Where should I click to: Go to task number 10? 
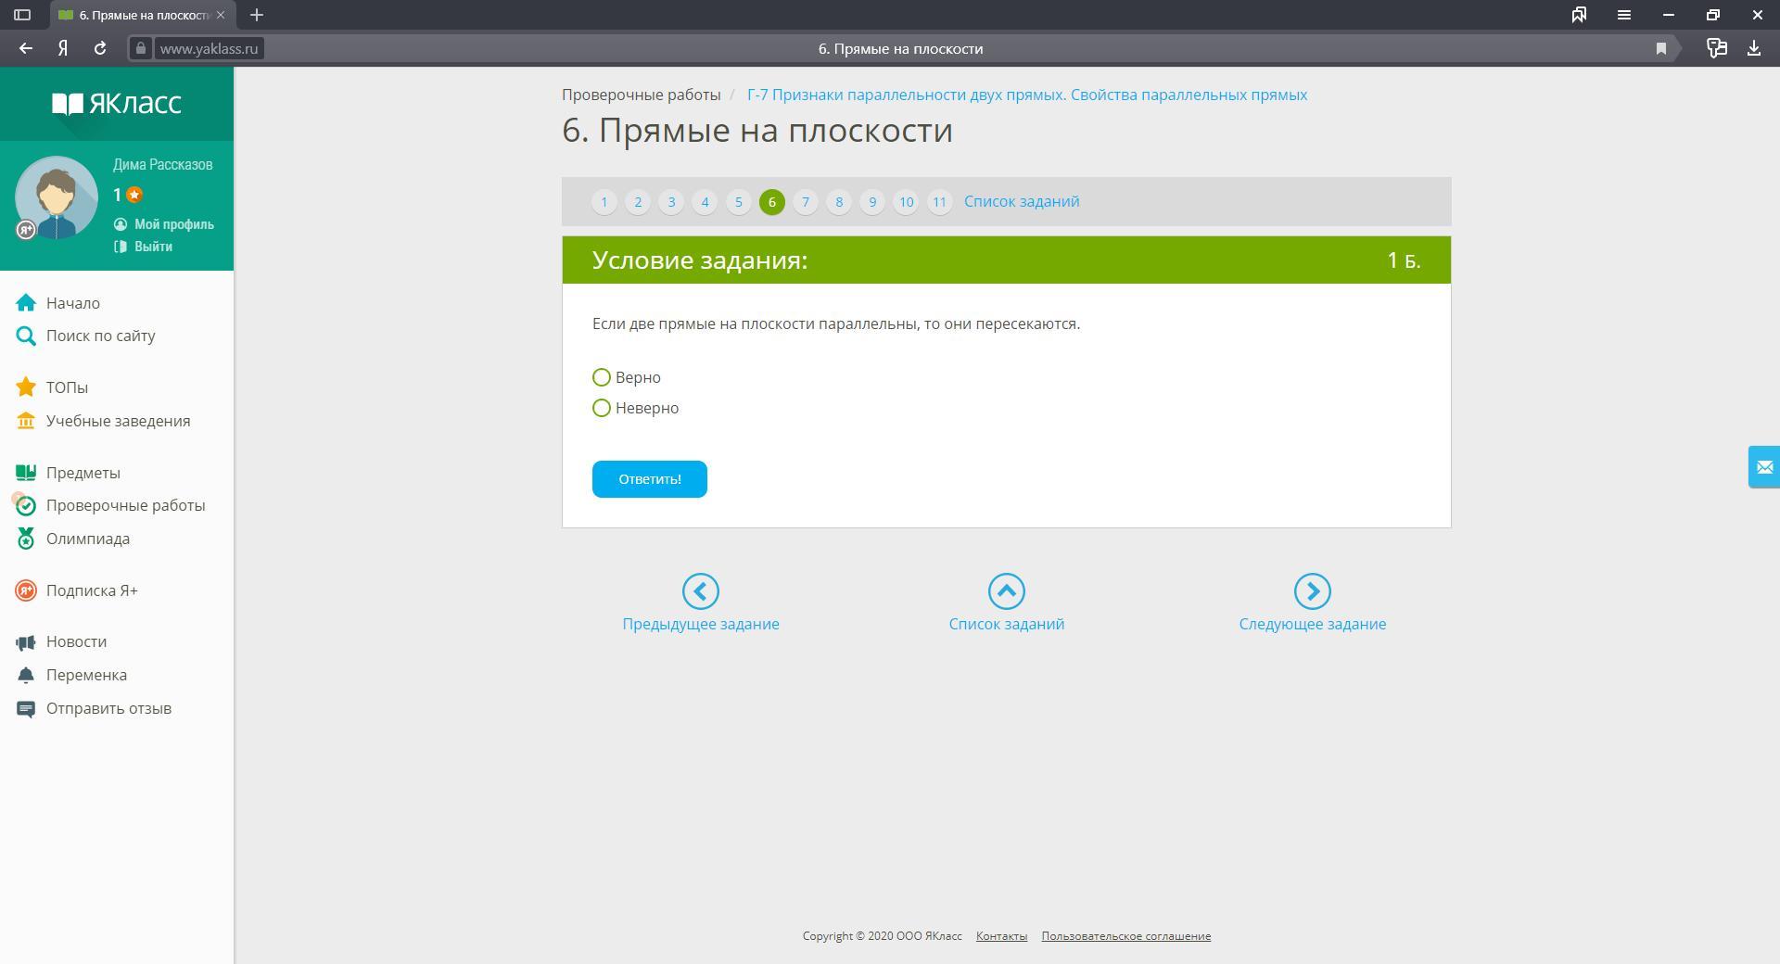(x=906, y=202)
